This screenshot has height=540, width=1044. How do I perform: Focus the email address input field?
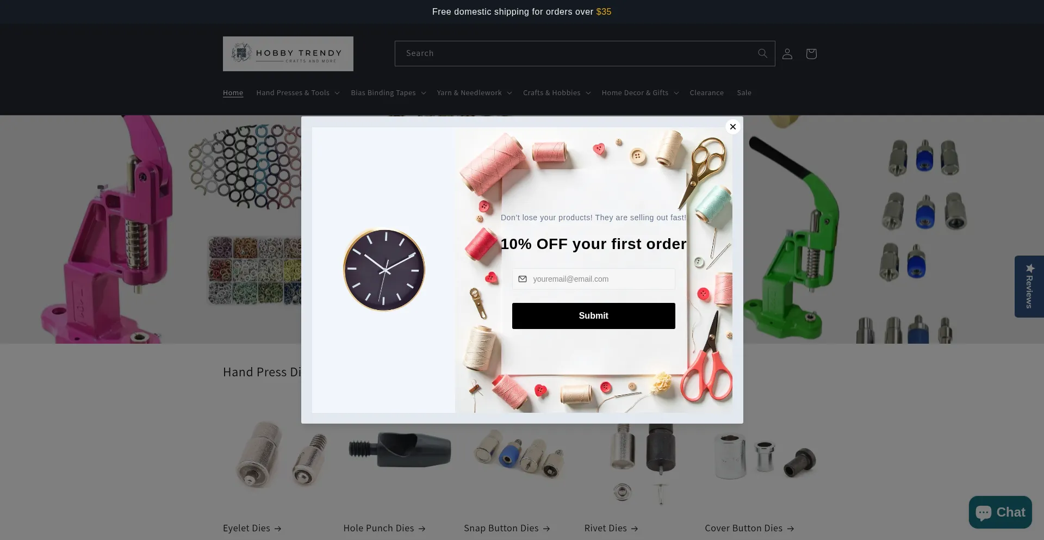pyautogui.click(x=593, y=279)
